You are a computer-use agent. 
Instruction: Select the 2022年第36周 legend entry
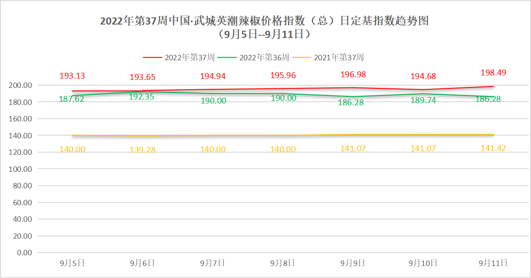pos(264,58)
